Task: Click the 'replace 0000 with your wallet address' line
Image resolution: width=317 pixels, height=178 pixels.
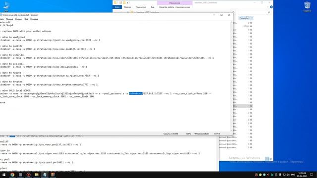Action: point(26,31)
